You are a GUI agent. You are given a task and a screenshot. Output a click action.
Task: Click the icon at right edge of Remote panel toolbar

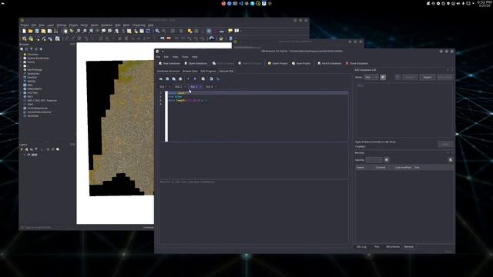tap(451, 160)
